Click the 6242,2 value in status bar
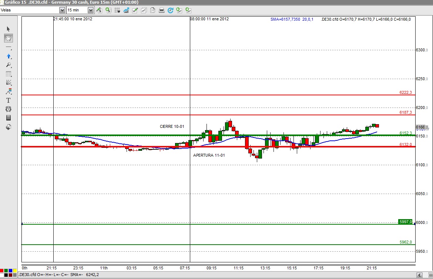The image size is (433, 279). [x=92, y=275]
